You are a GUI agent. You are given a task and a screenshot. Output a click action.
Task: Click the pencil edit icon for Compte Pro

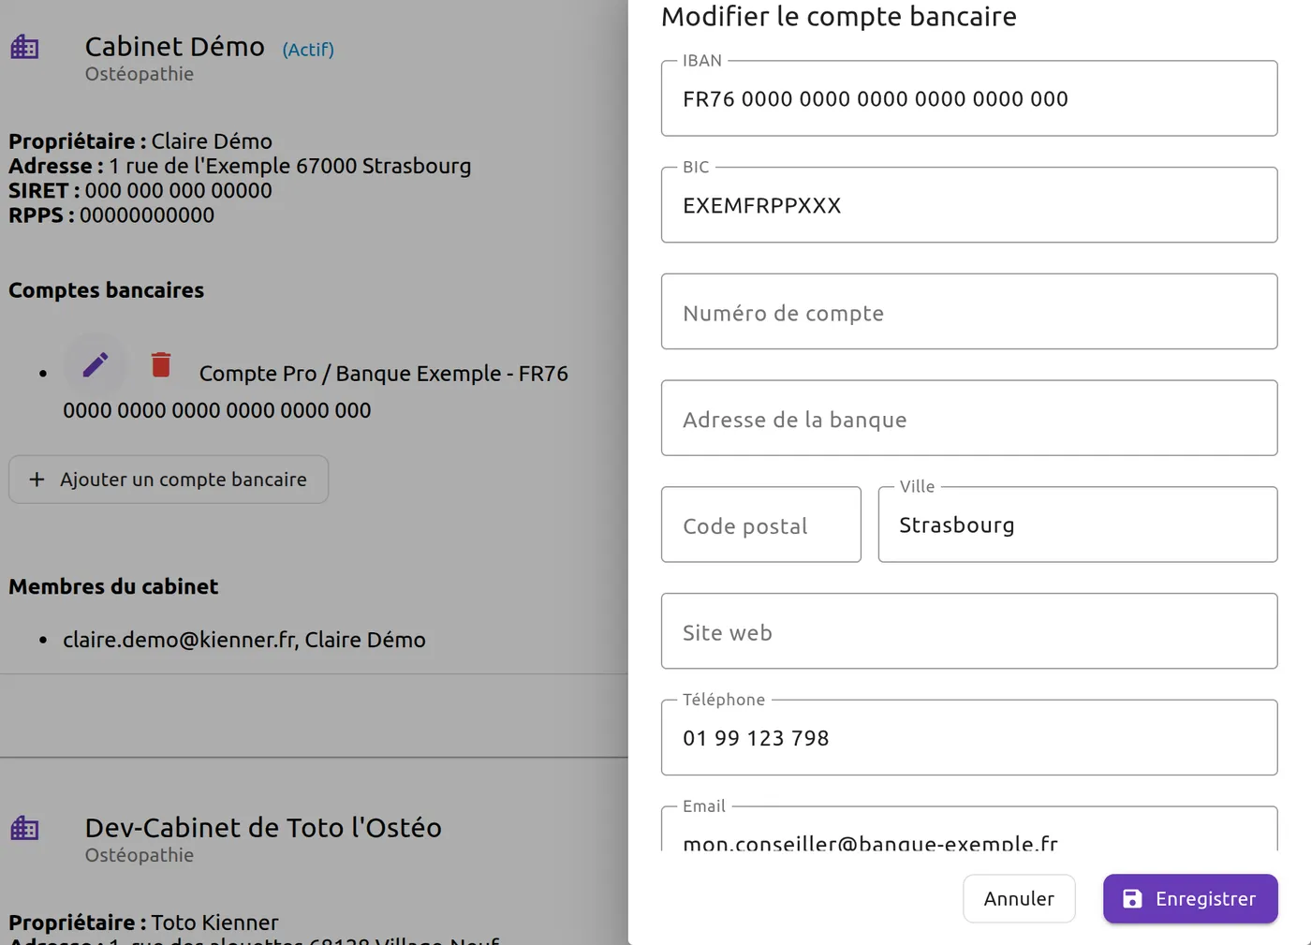coord(96,364)
